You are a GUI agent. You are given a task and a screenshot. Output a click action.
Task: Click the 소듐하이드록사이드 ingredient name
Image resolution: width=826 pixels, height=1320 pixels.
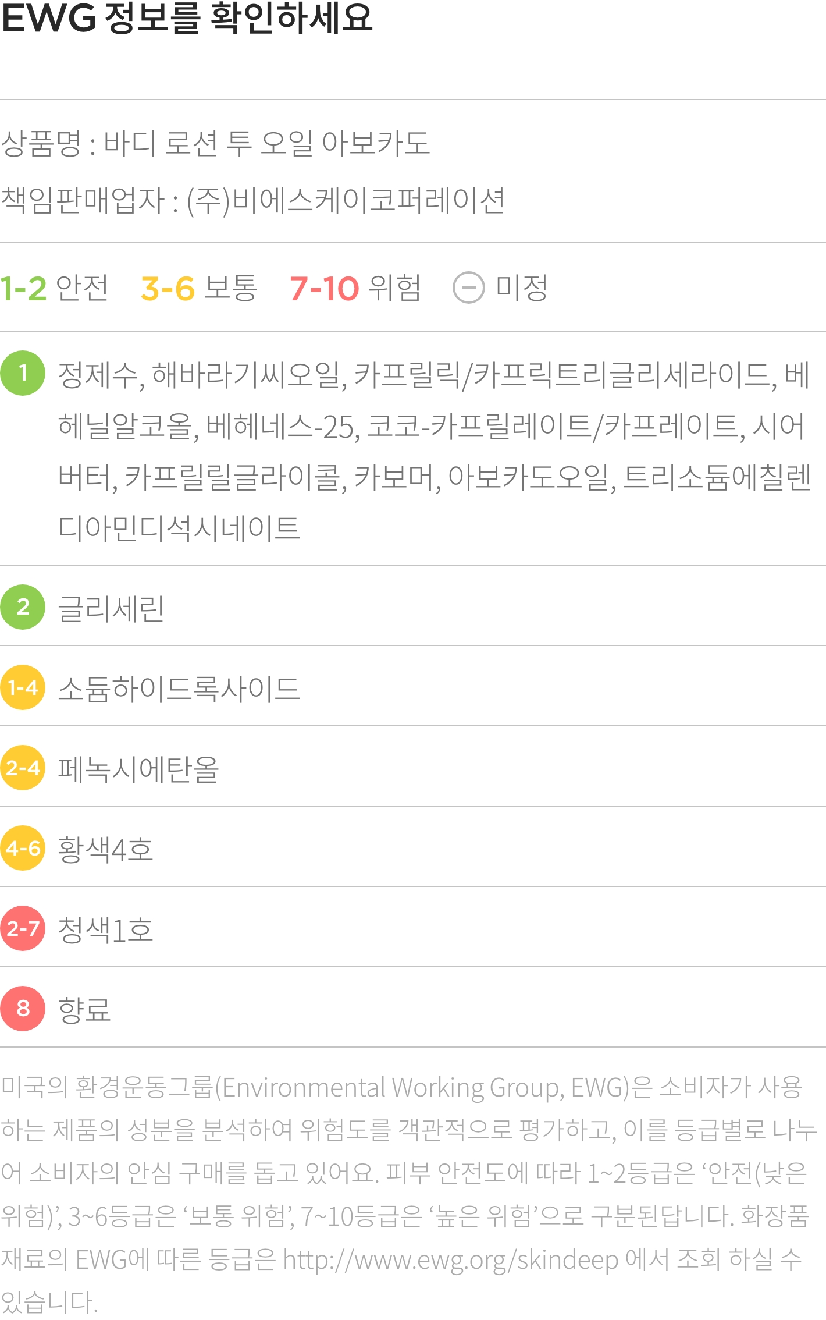click(179, 689)
